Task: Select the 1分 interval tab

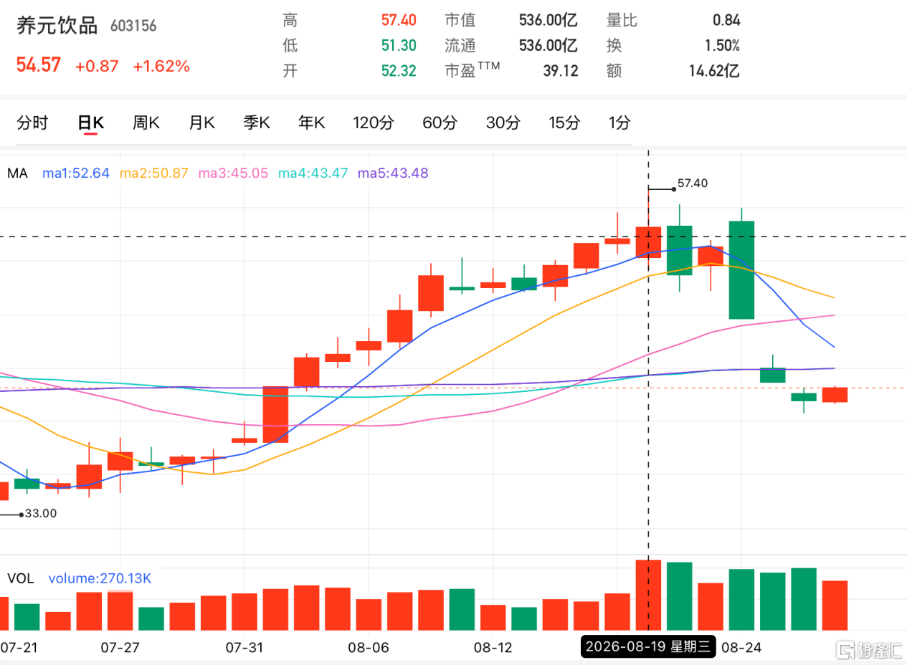Action: click(x=619, y=123)
